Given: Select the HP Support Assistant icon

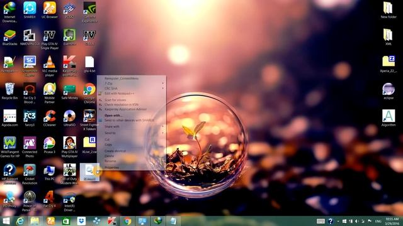Looking at the screenshot, I should [10, 175].
